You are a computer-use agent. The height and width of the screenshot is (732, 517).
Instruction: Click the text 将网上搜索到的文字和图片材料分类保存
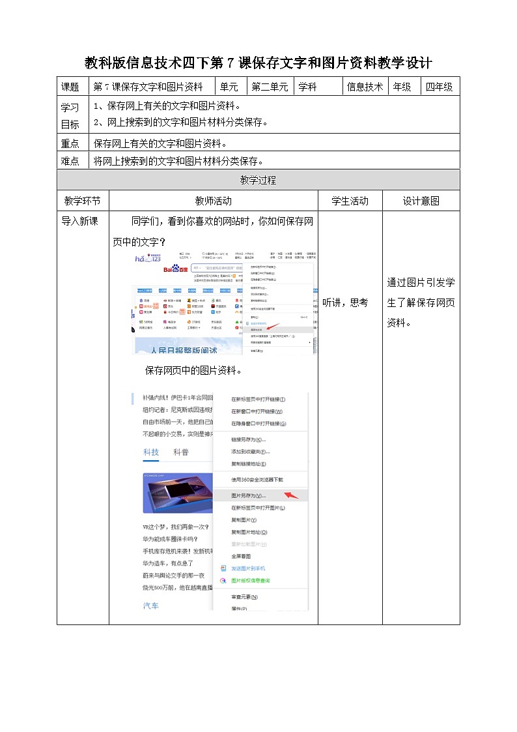pos(178,161)
